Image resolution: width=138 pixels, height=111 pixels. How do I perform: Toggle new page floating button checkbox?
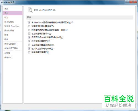click(x=29, y=37)
